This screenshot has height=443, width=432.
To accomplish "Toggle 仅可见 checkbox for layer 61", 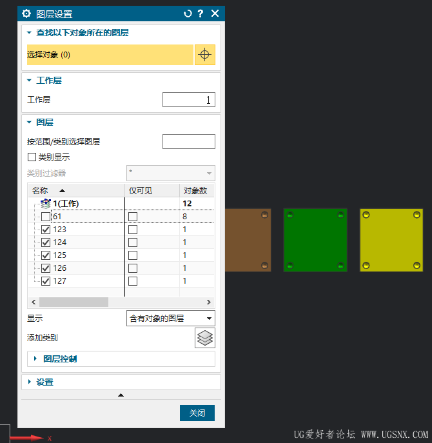I will click(133, 217).
